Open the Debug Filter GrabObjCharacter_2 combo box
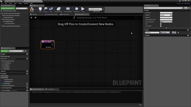 pos(95,9)
